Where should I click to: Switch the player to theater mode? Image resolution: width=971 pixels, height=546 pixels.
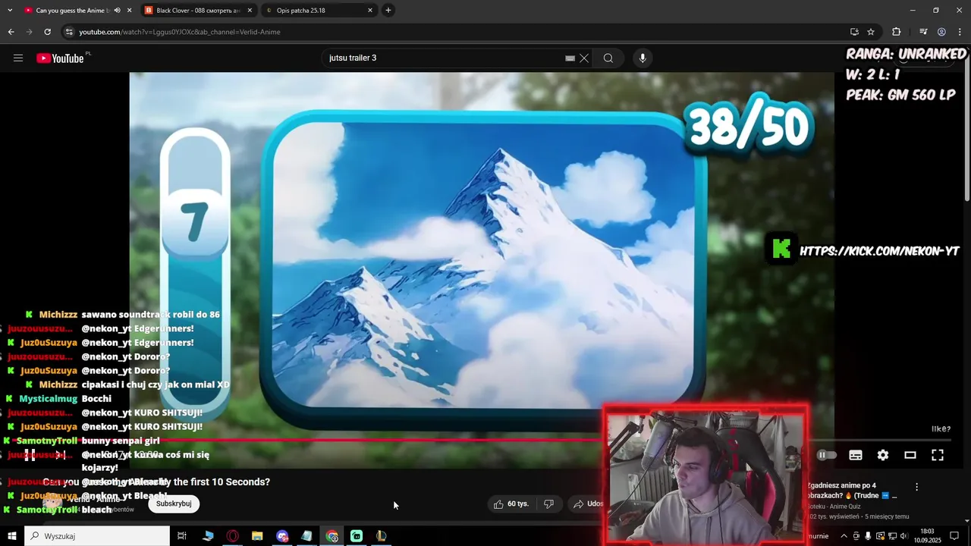click(x=910, y=455)
